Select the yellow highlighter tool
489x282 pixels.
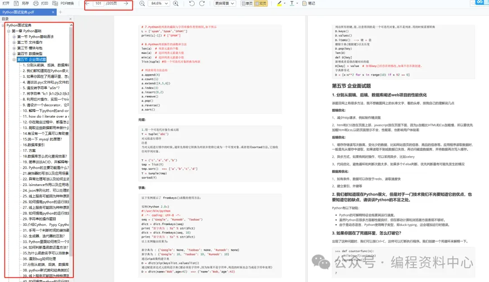pos(279,4)
